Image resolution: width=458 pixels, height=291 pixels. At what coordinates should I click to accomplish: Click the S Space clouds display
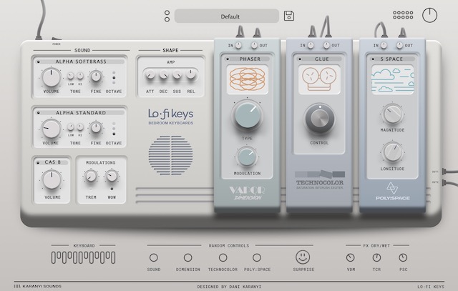click(x=391, y=79)
